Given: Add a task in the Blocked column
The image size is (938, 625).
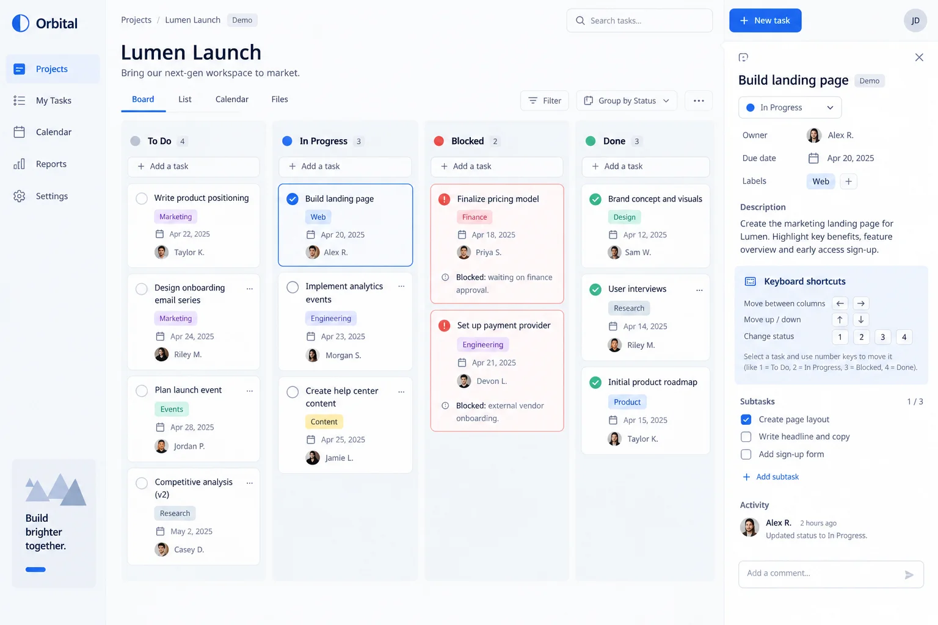Looking at the screenshot, I should click(x=497, y=167).
